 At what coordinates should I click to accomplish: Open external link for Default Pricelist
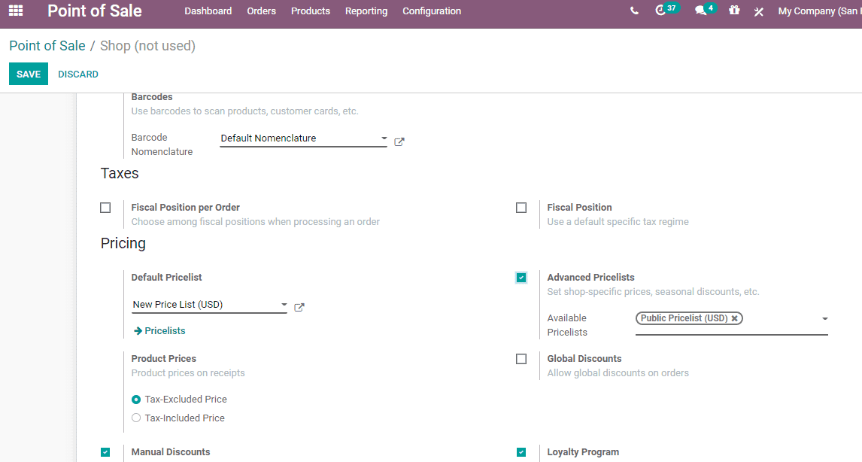pyautogui.click(x=299, y=308)
